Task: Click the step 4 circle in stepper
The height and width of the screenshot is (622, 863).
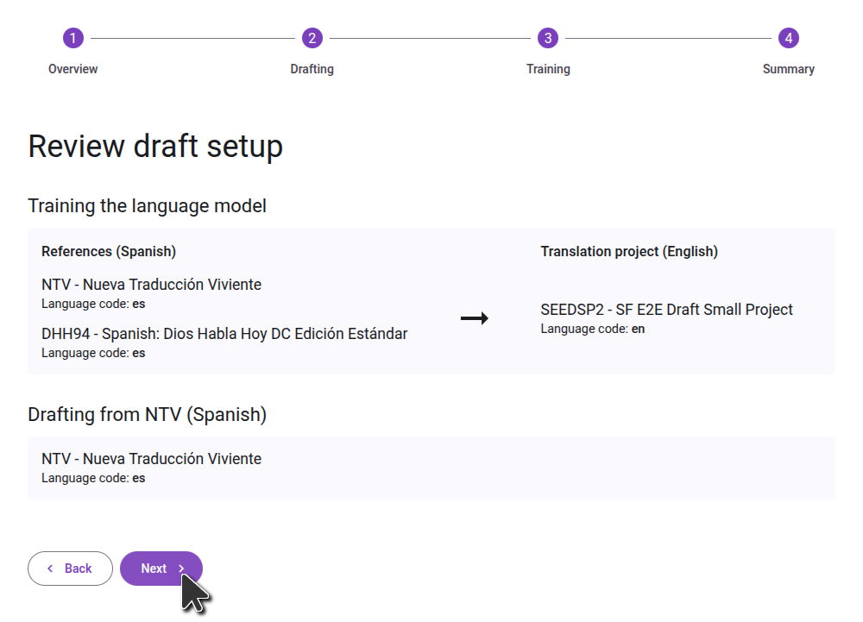Action: click(x=788, y=38)
